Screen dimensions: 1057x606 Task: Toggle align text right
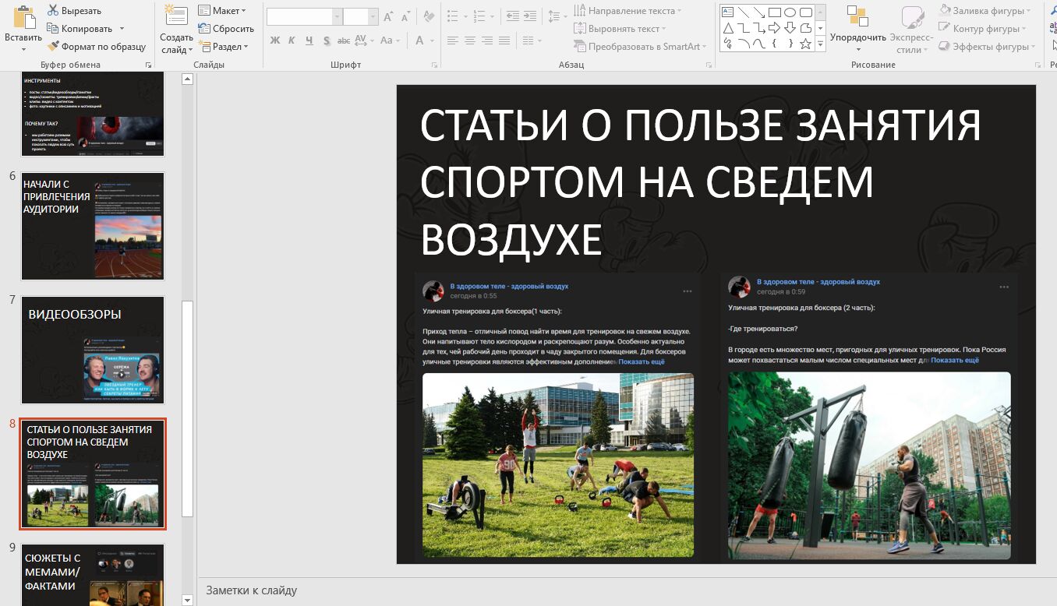488,41
